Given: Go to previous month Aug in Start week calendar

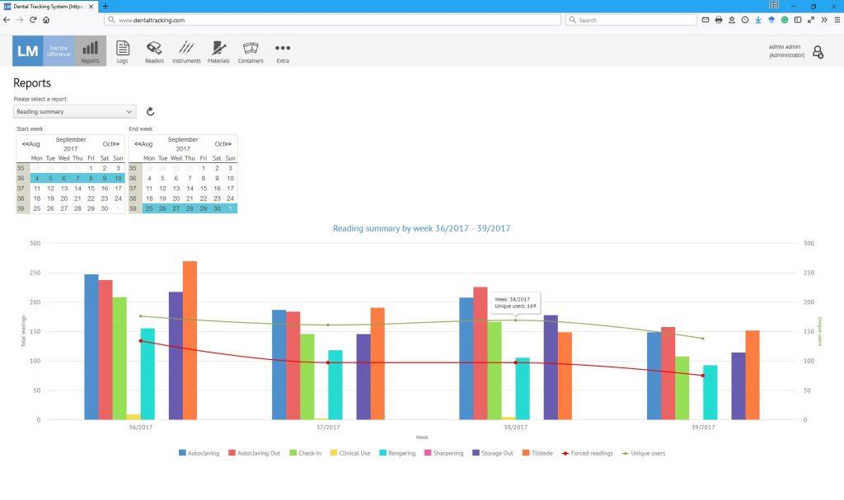Looking at the screenshot, I should point(31,144).
